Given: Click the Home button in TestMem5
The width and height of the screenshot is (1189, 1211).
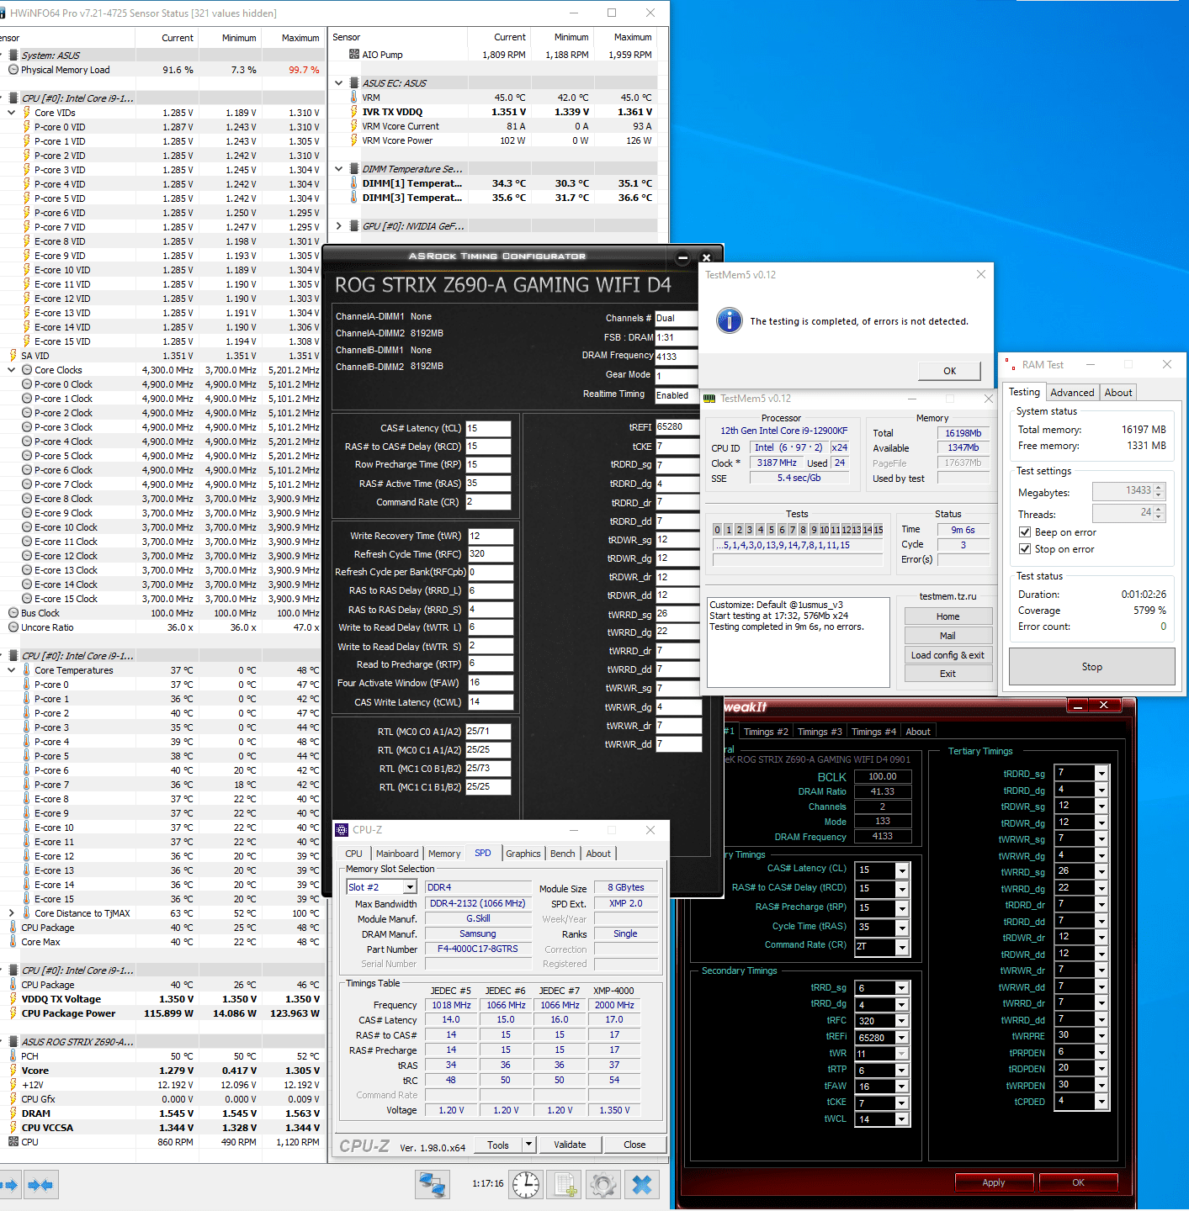Looking at the screenshot, I should [947, 616].
